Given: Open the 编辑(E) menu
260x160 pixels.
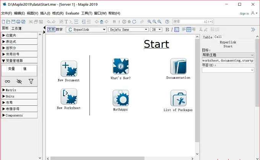Looking at the screenshot, I should point(19,13).
